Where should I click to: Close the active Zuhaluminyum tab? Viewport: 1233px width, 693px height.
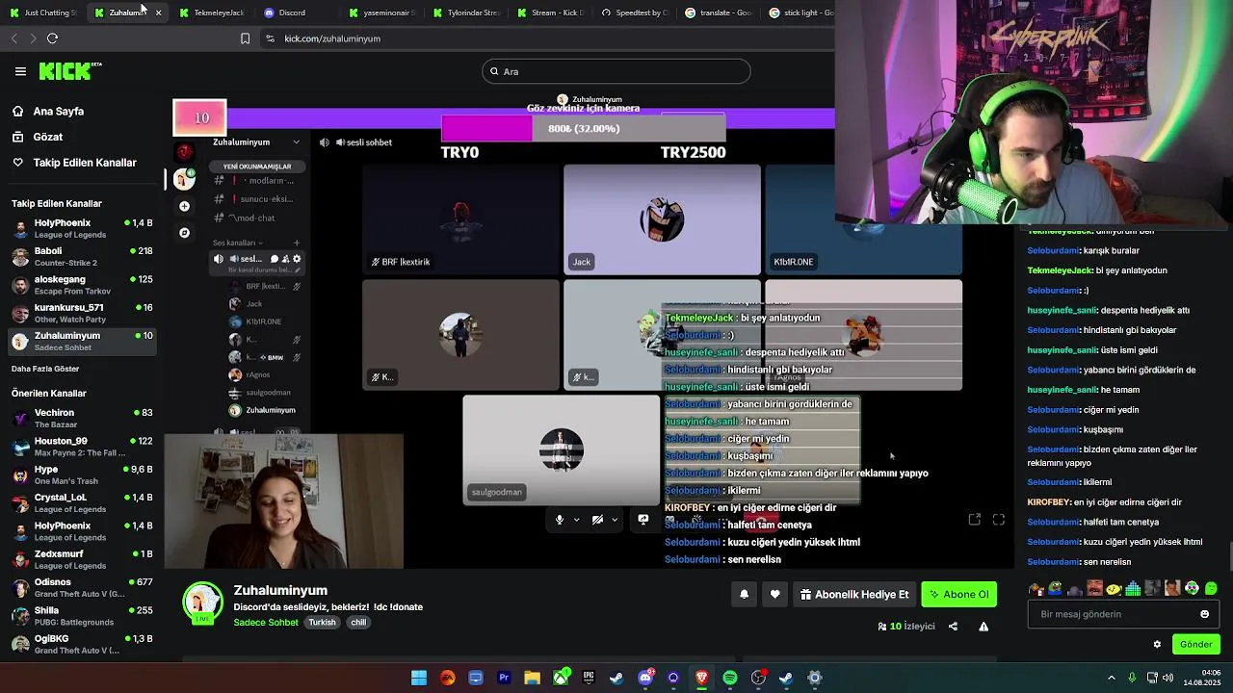click(x=158, y=13)
